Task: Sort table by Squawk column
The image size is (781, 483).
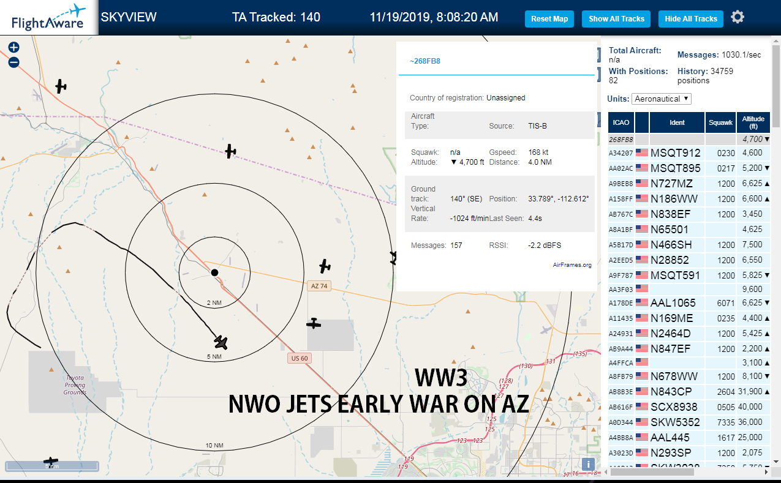Action: click(720, 122)
